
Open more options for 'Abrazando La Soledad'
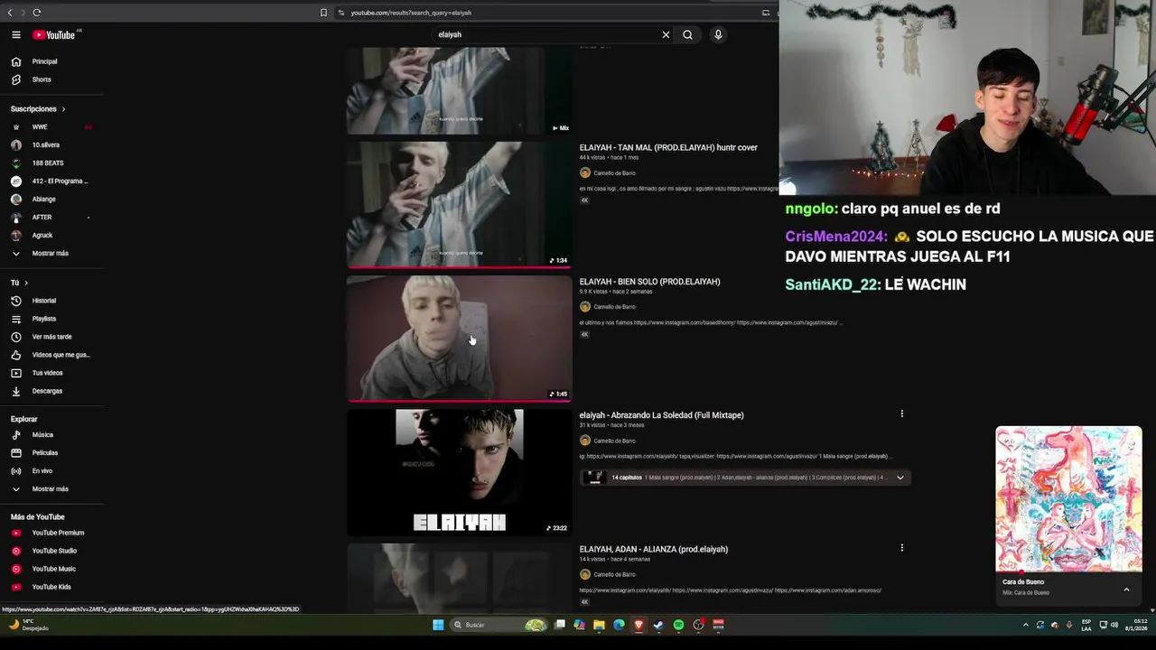click(901, 414)
